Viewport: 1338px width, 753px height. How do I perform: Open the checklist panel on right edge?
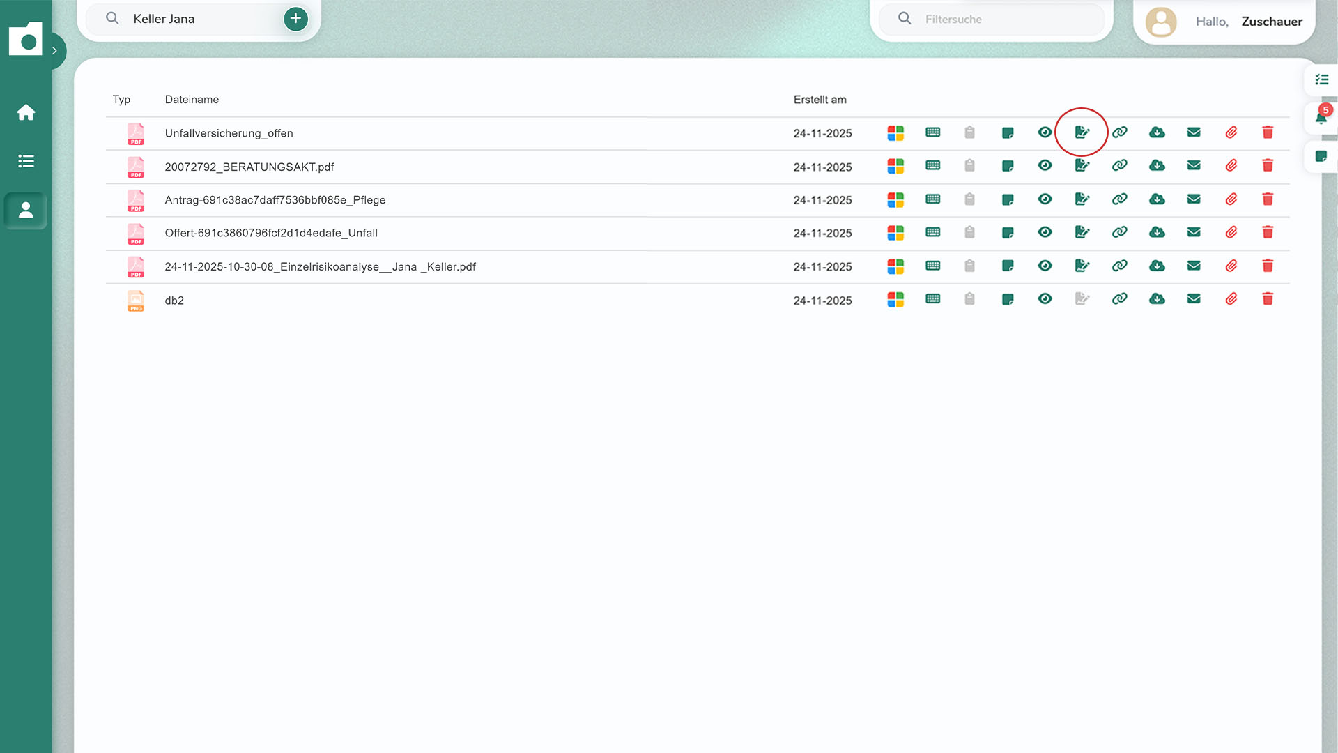point(1321,79)
